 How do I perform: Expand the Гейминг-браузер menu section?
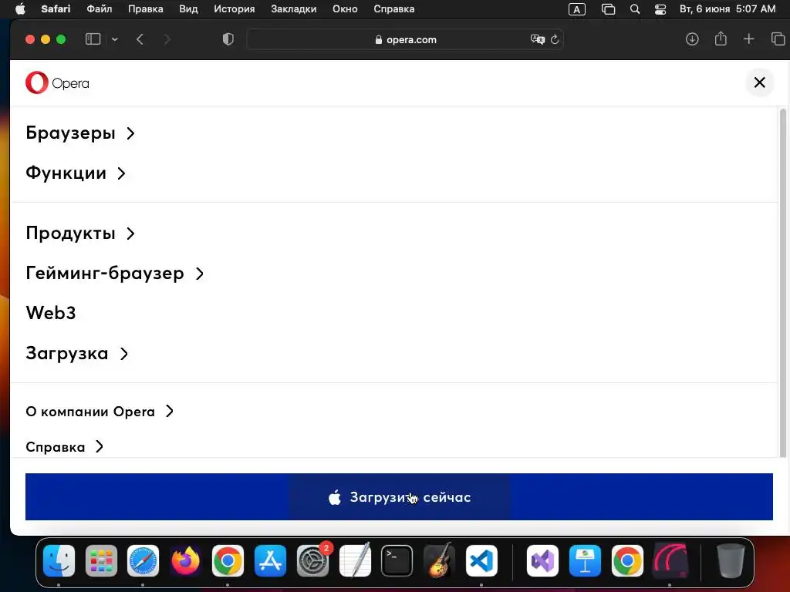click(x=114, y=274)
